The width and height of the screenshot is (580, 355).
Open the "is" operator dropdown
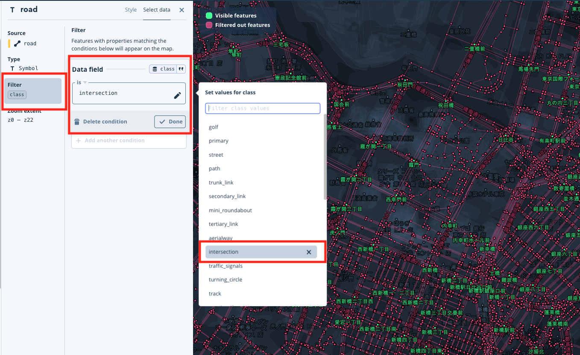coord(82,82)
